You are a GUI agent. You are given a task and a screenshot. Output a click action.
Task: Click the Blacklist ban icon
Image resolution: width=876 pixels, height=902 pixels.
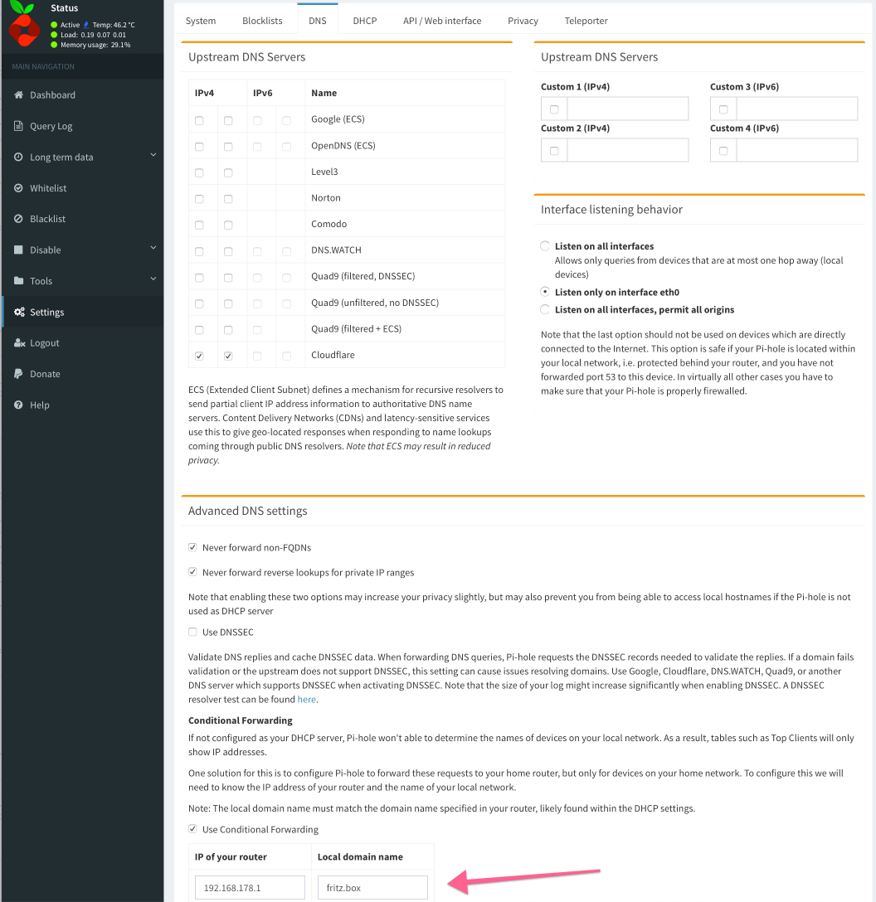click(x=19, y=219)
